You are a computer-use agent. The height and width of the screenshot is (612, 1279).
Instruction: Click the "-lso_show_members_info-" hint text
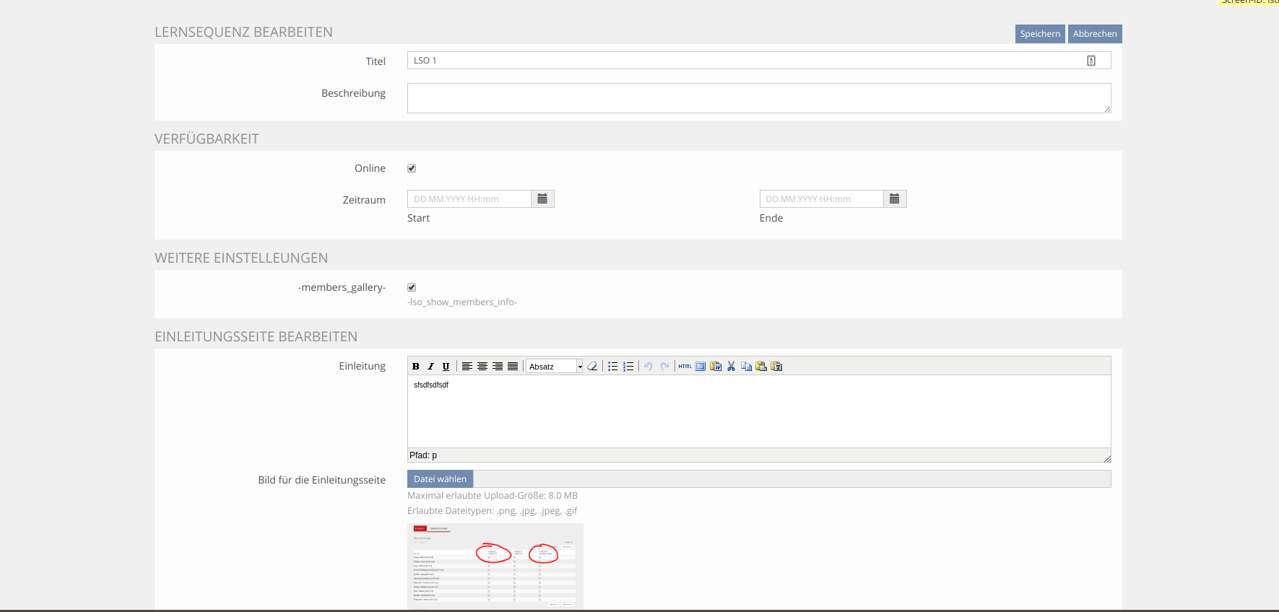tap(462, 302)
